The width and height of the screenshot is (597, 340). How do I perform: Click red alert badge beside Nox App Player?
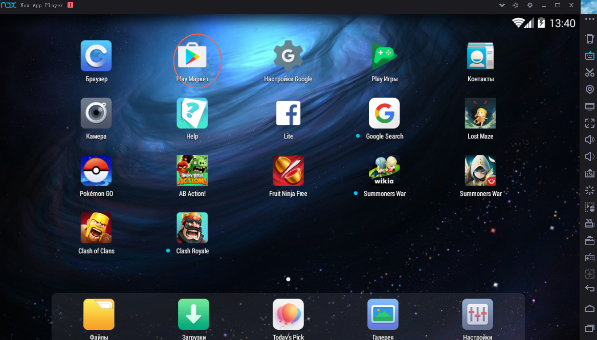(70, 5)
